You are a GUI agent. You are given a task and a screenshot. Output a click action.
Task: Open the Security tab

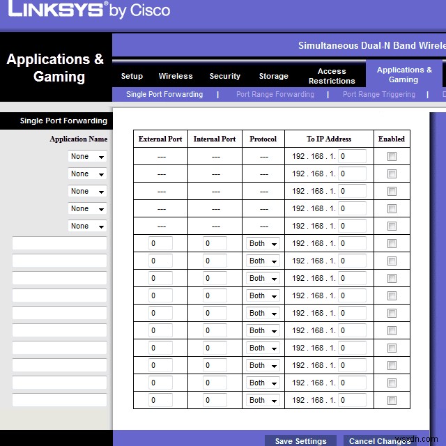(224, 76)
